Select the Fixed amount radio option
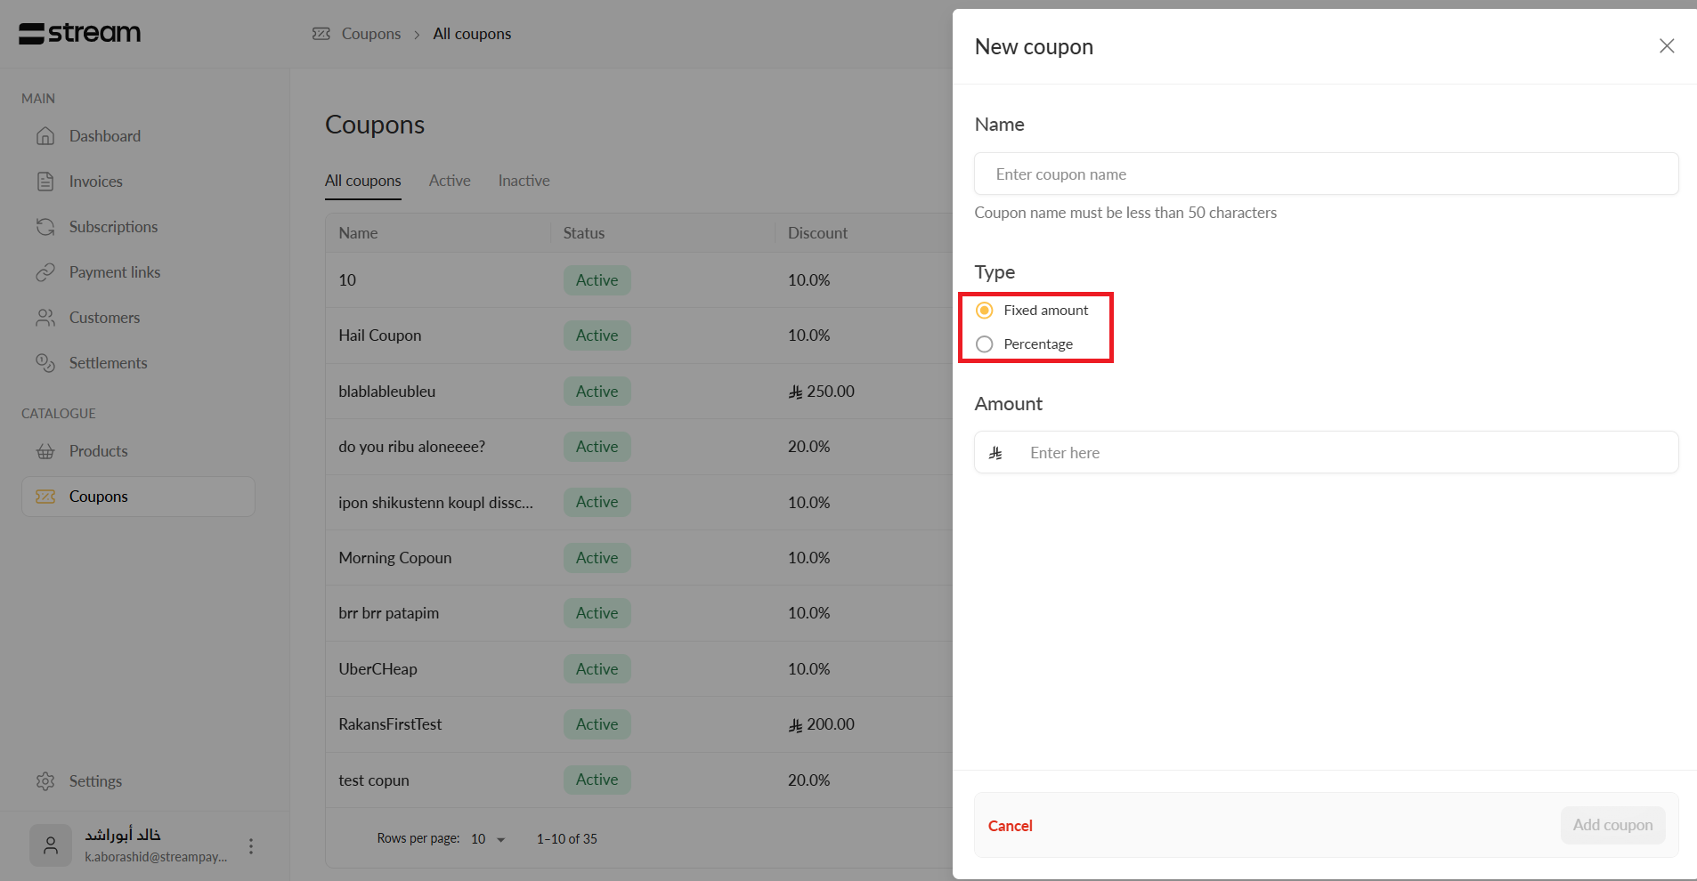1697x881 pixels. click(x=985, y=311)
